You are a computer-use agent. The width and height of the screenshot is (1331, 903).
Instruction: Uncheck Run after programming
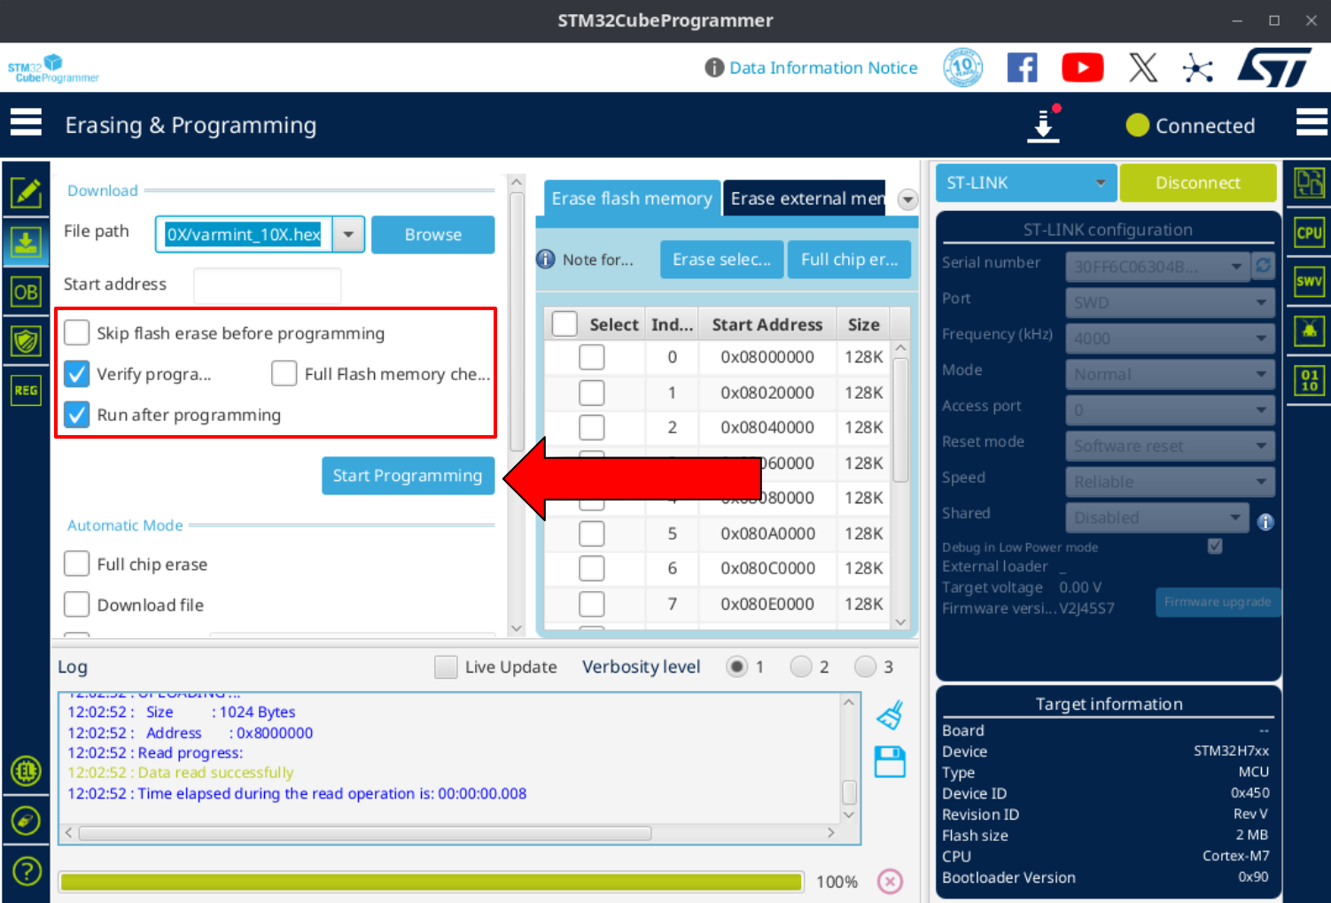[x=77, y=415]
